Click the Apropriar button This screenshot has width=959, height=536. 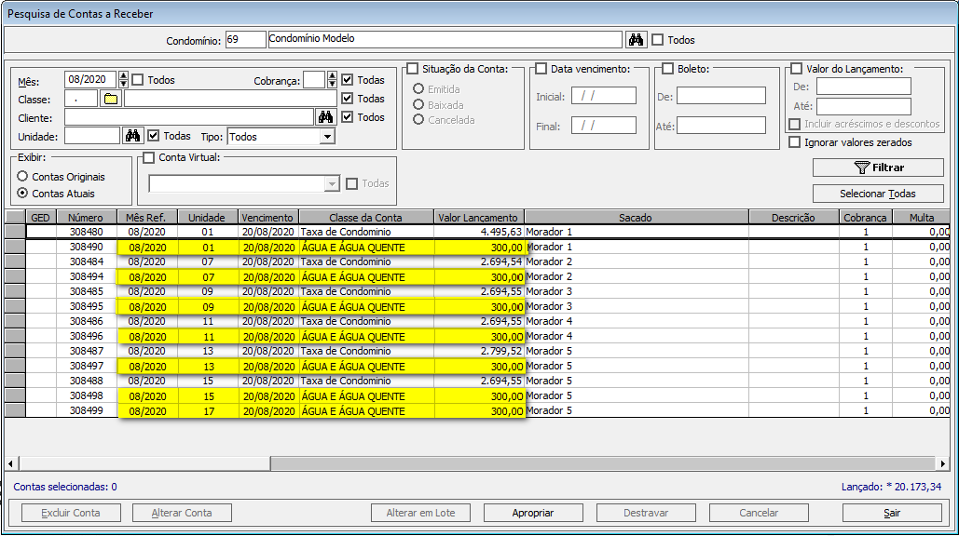coord(533,513)
